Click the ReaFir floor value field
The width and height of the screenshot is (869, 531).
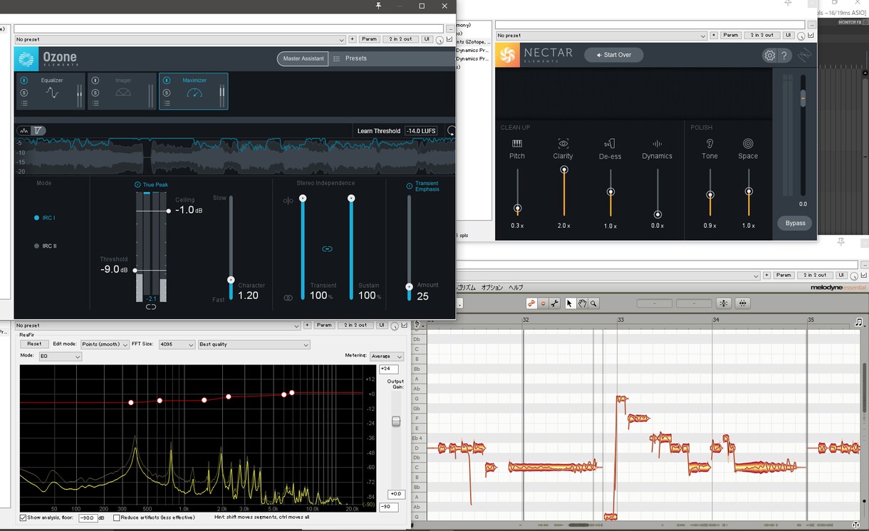click(87, 518)
